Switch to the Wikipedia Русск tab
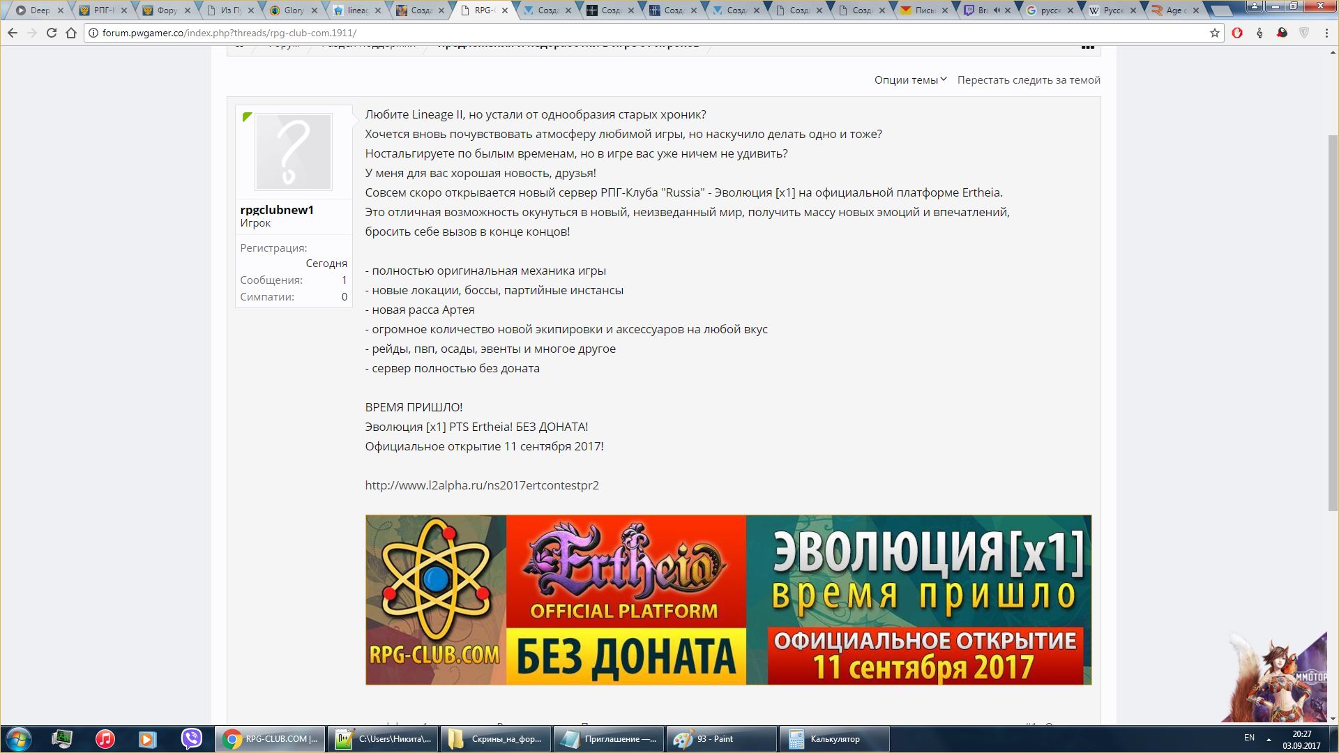Image resolution: width=1339 pixels, height=753 pixels. (1112, 10)
